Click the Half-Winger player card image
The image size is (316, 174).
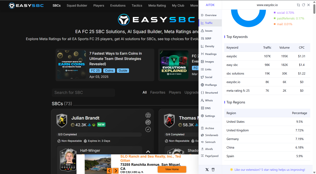click(x=68, y=160)
